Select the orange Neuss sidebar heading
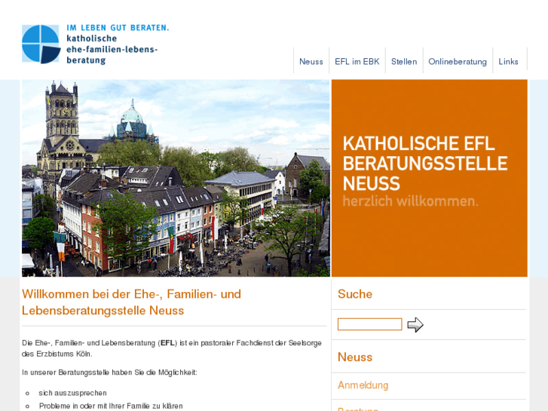This screenshot has height=411, width=548. [x=355, y=357]
